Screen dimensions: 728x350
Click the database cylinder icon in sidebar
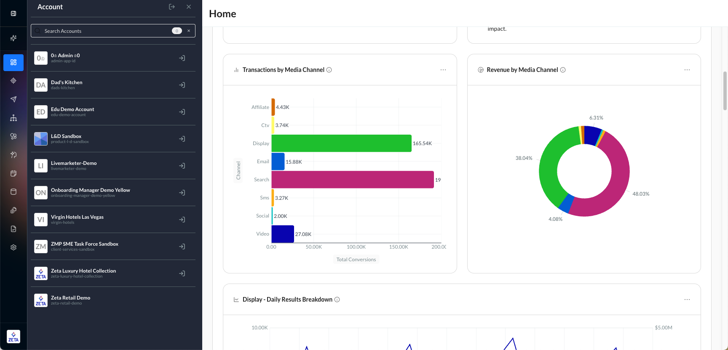[13, 192]
